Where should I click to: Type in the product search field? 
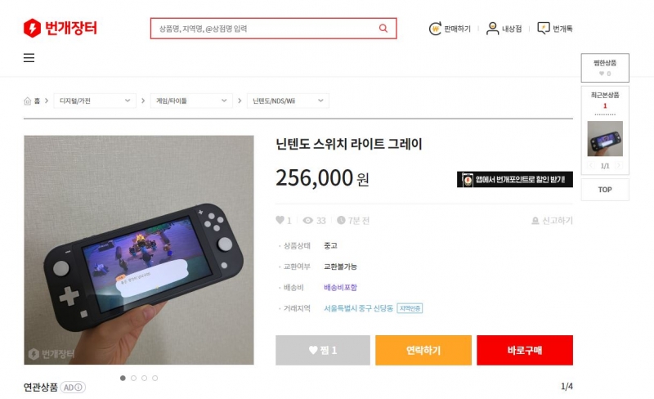coord(264,29)
